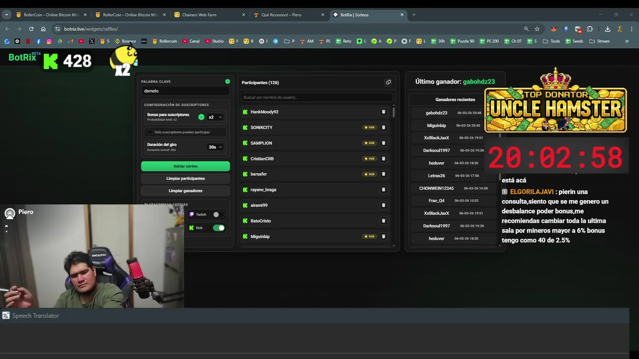Open the subscriber bonus x2 dropdown
The width and height of the screenshot is (639, 359).
pos(215,117)
